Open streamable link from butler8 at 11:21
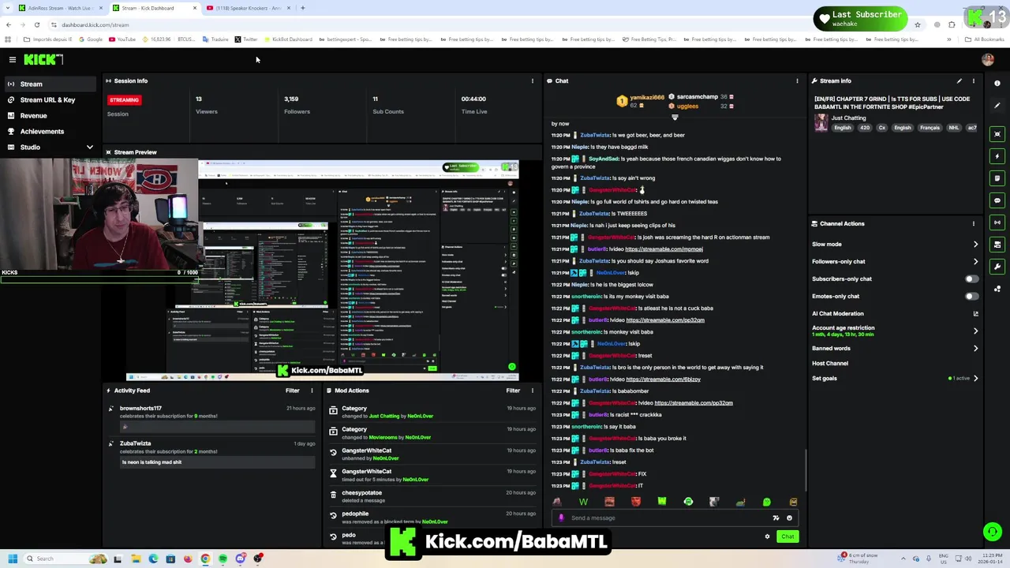Image resolution: width=1010 pixels, height=568 pixels. tap(664, 249)
